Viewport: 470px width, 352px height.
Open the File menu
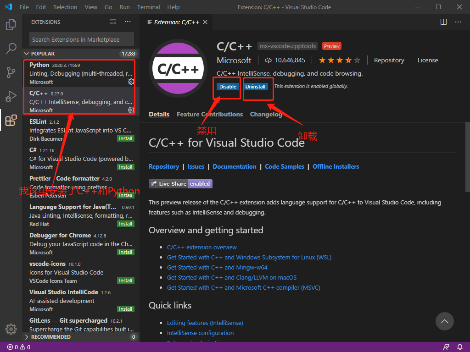24,7
